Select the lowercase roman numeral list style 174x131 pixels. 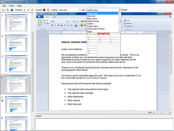click(x=115, y=40)
